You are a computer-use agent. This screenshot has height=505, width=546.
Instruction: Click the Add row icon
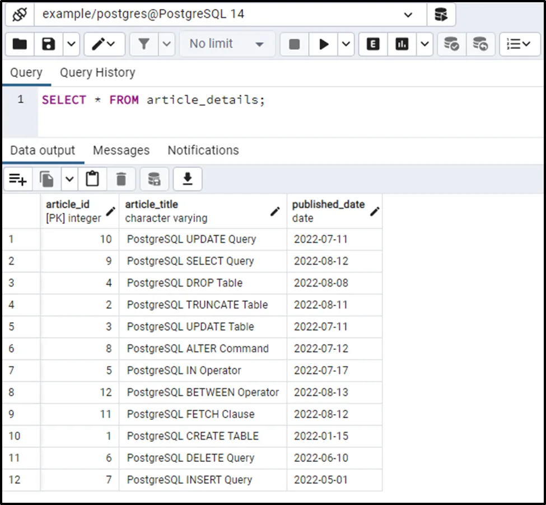point(18,179)
